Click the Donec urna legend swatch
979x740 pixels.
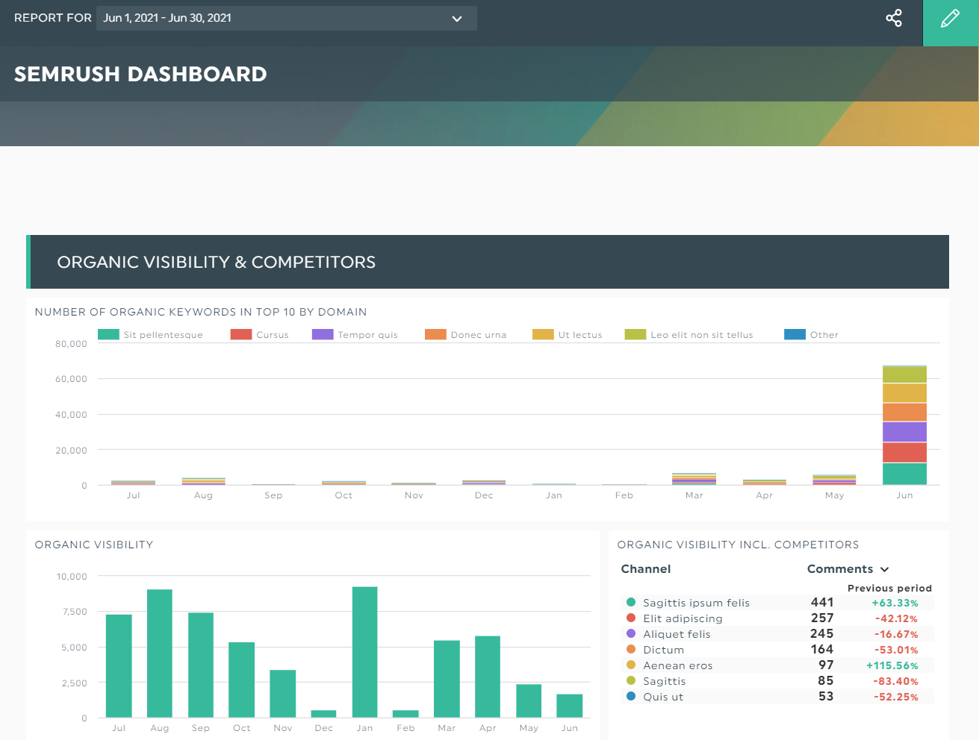click(435, 334)
